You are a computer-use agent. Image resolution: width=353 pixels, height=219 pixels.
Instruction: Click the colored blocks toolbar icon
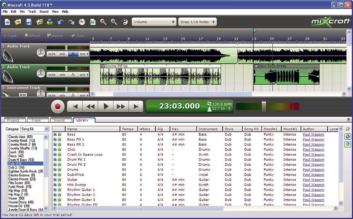[50, 22]
